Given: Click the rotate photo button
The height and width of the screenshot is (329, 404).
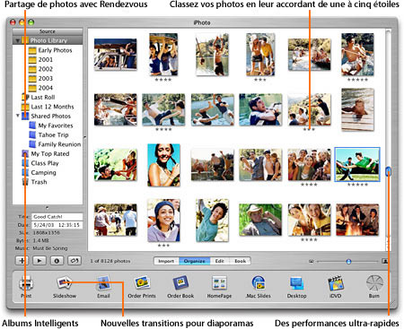Looking at the screenshot, I should coord(75,261).
